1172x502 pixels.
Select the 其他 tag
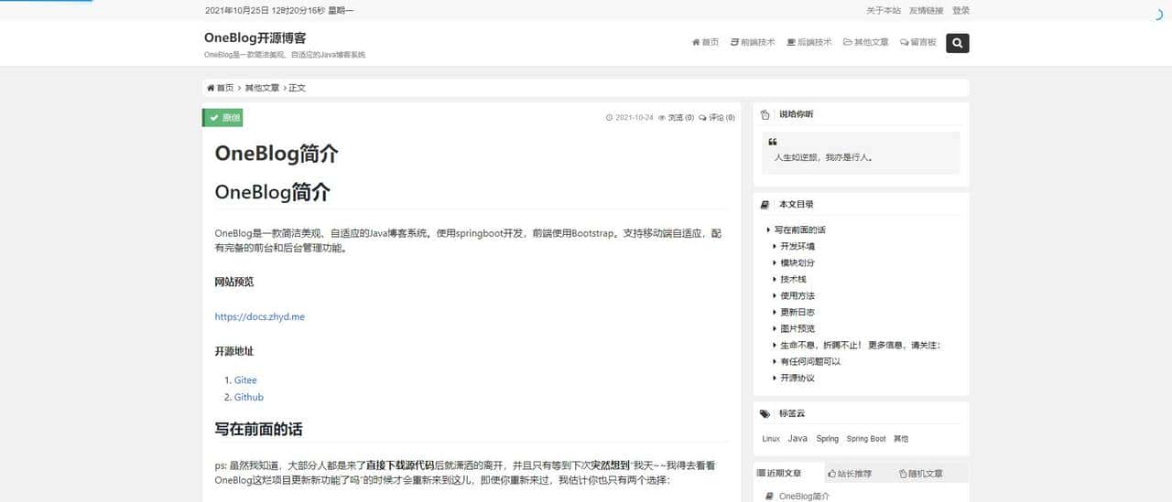tap(901, 439)
